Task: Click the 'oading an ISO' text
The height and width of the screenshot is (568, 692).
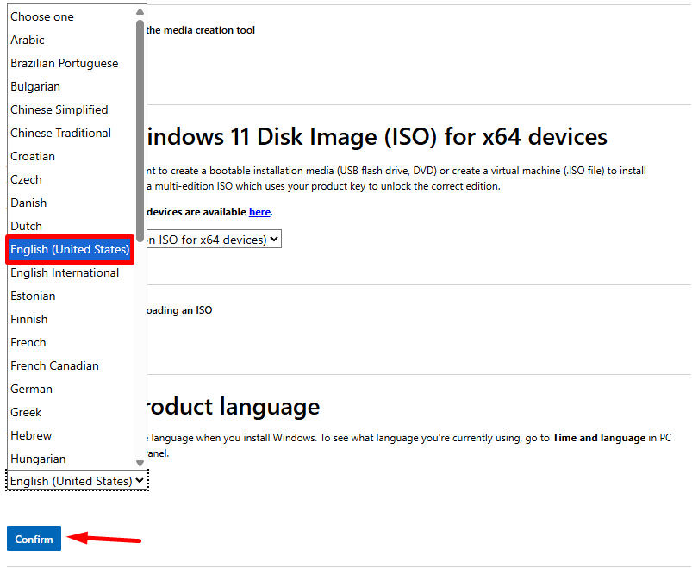Action: [179, 310]
